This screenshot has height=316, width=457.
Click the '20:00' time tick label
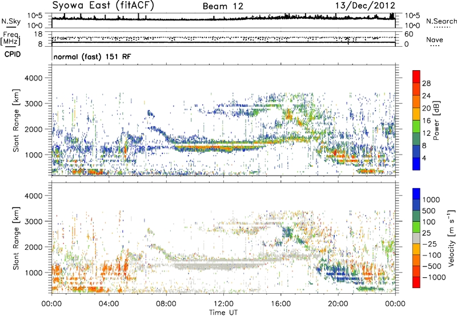pos(338,304)
